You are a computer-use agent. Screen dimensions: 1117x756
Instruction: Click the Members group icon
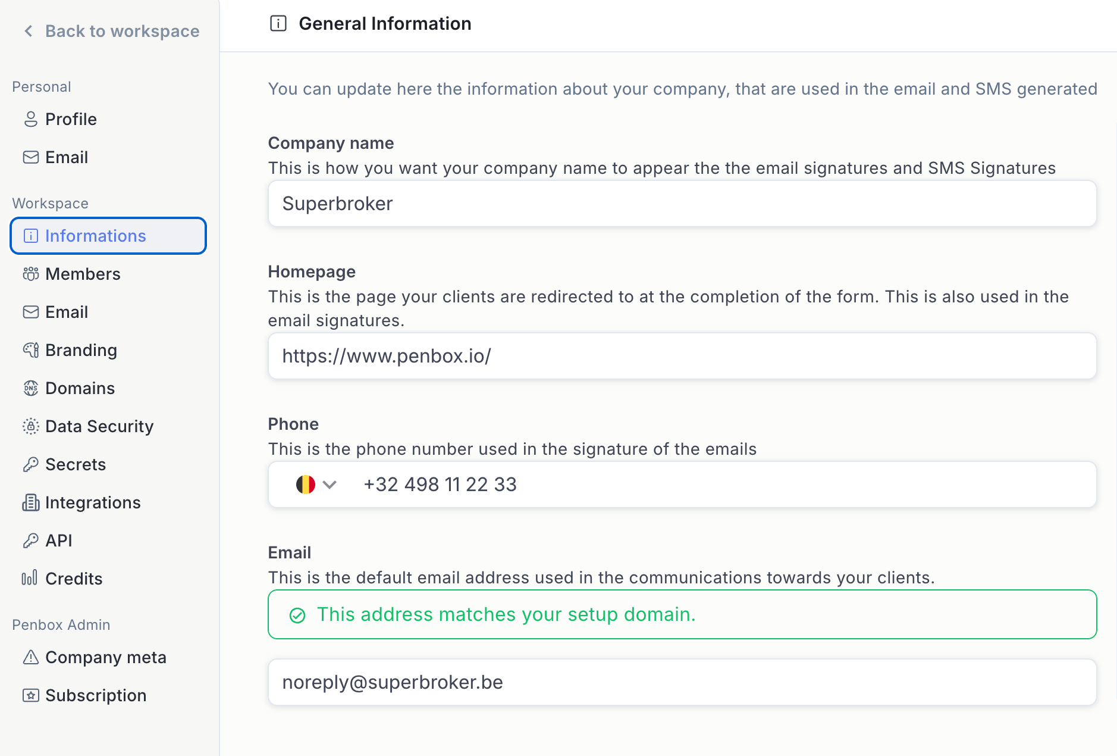pos(31,274)
